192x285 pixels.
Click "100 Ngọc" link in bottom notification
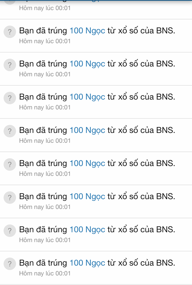click(87, 263)
